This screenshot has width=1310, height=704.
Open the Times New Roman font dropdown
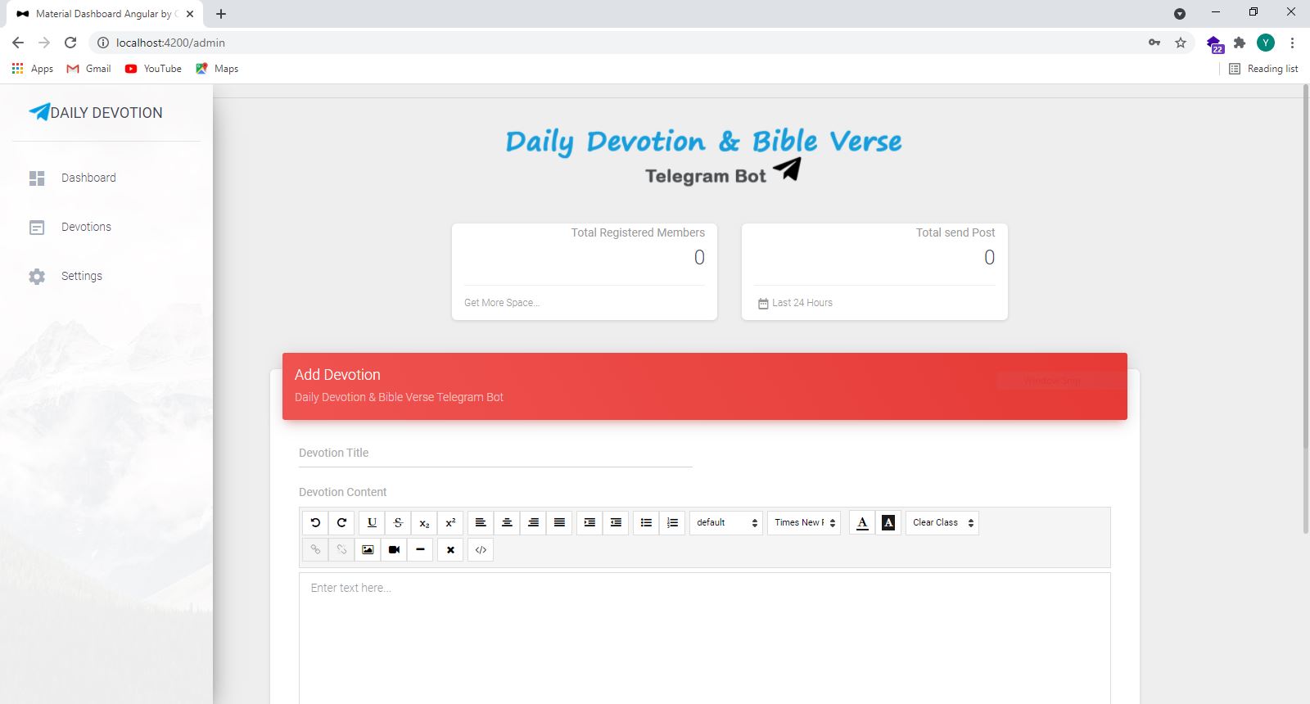(804, 523)
